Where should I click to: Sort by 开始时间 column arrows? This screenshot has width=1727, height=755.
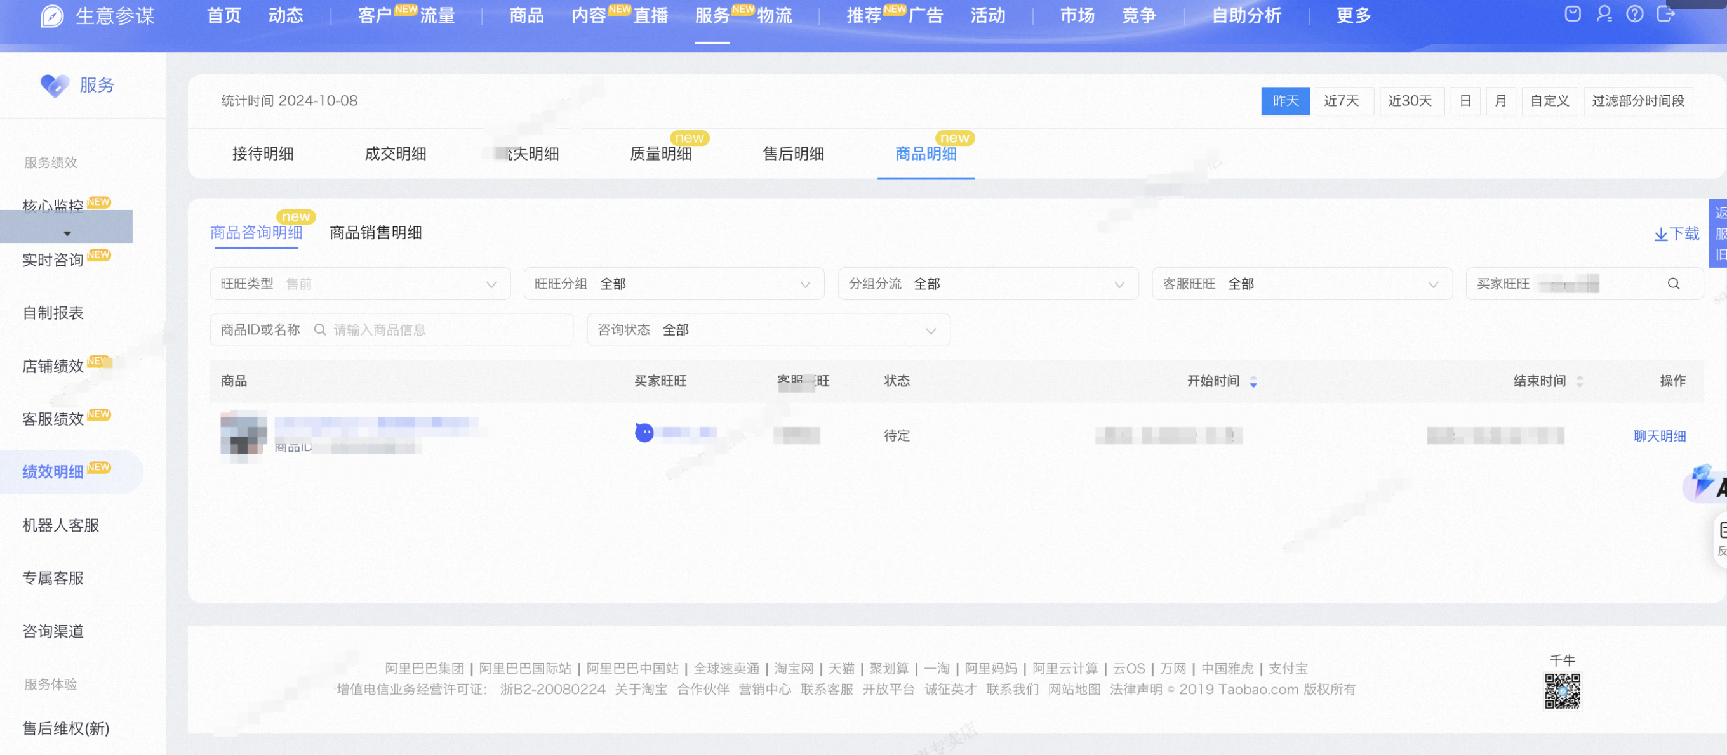click(1253, 381)
